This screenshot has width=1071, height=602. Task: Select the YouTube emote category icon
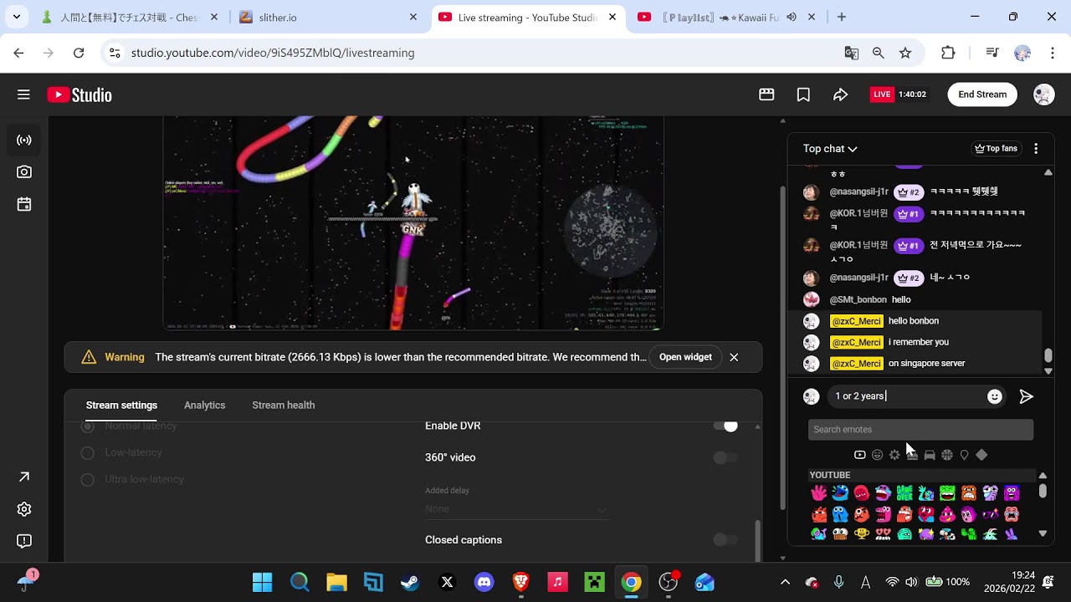(x=859, y=455)
